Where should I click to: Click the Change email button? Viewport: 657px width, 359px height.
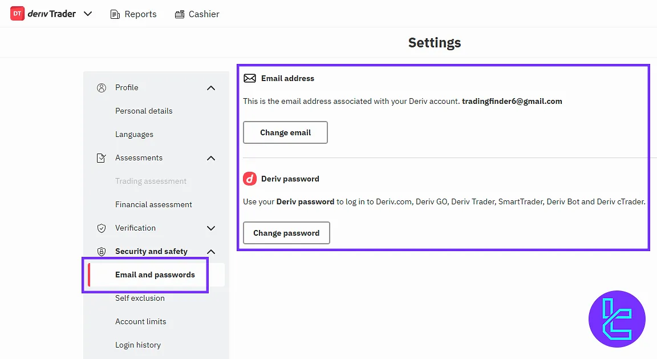[285, 132]
